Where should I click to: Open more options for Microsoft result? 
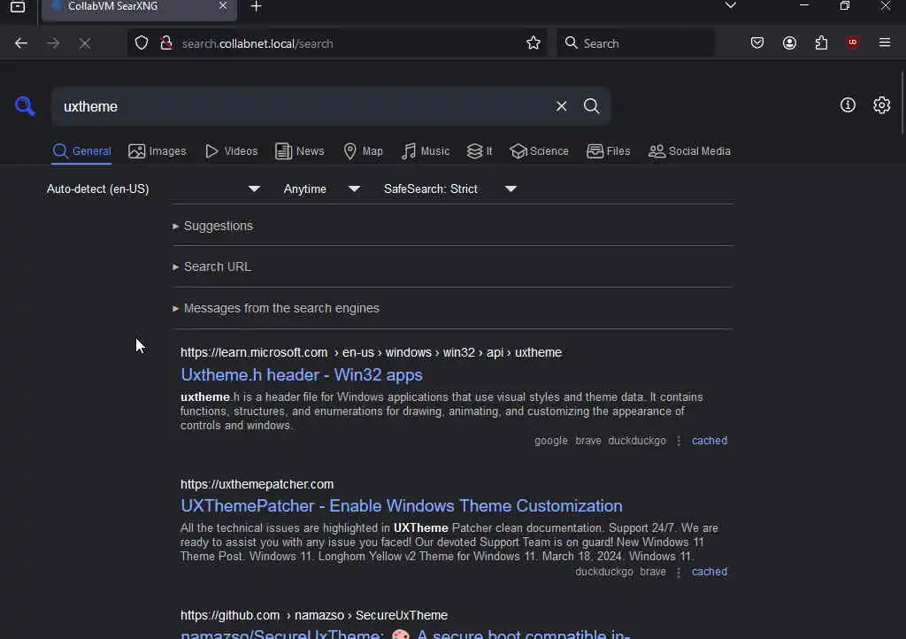coord(679,441)
